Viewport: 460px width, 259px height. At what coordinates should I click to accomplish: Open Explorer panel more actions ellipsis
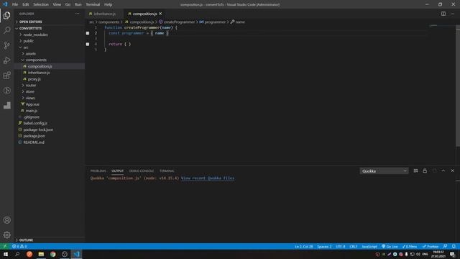(77, 14)
